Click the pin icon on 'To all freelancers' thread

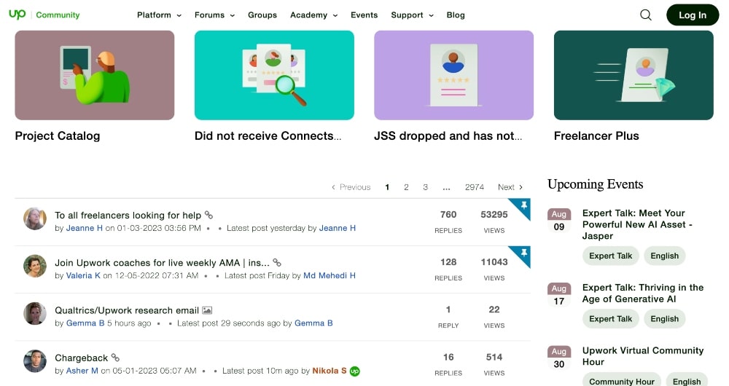[x=524, y=205]
